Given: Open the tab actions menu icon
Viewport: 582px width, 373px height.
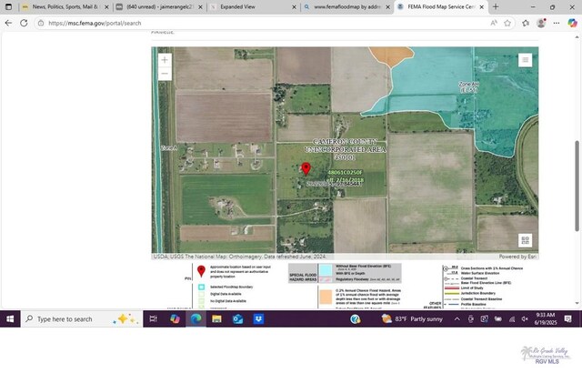Looking at the screenshot, I should tap(8, 6).
